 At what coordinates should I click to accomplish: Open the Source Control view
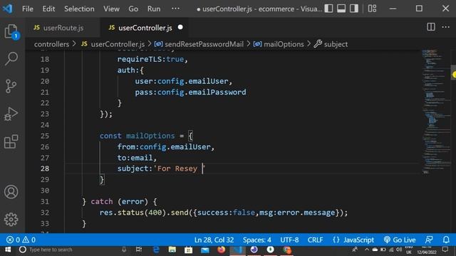(11, 86)
